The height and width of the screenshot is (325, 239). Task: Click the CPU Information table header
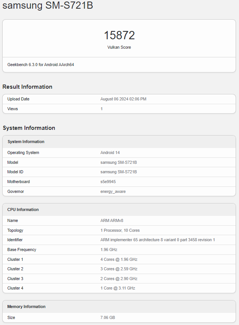(x=23, y=210)
